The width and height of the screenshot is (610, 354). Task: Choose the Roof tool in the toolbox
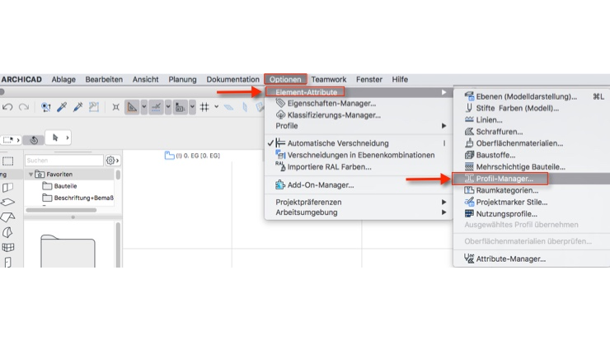[x=7, y=217]
